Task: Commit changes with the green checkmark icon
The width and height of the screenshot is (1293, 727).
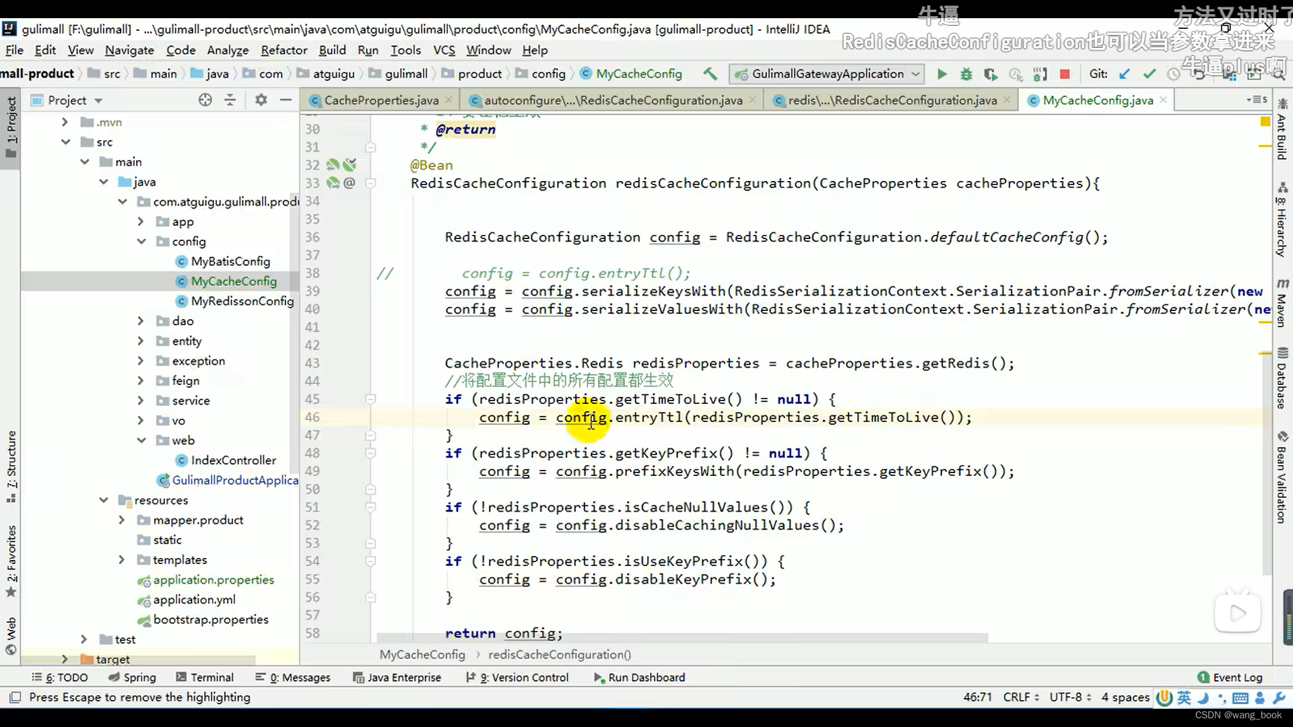Action: (1150, 74)
